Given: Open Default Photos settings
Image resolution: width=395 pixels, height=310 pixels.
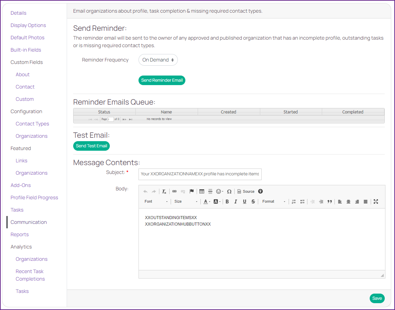Looking at the screenshot, I should (x=27, y=38).
